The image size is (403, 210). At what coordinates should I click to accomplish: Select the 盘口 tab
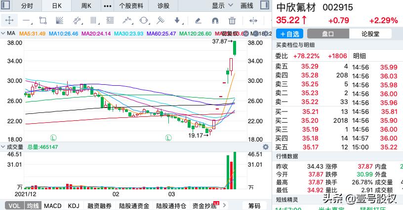328,34
